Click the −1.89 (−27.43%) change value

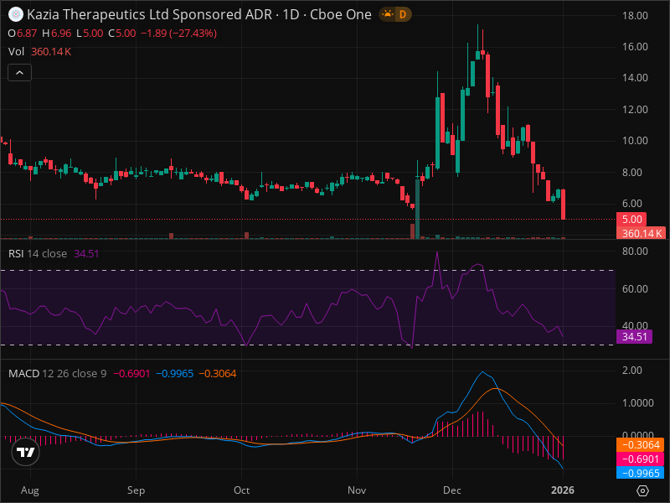coord(178,34)
